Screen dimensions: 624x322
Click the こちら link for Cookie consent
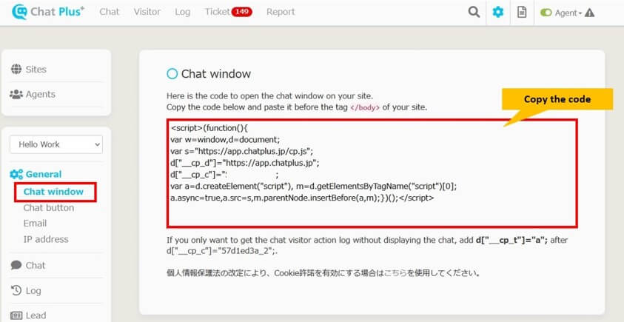395,273
